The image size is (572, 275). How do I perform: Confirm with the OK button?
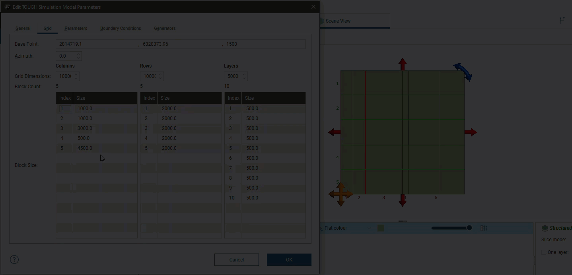coord(289,260)
